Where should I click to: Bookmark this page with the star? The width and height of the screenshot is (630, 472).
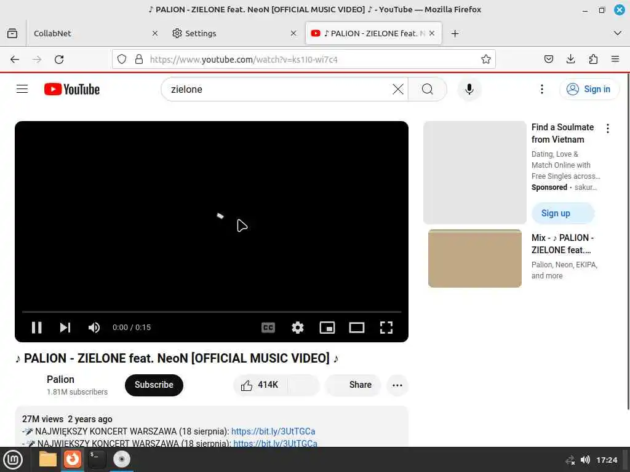point(486,60)
